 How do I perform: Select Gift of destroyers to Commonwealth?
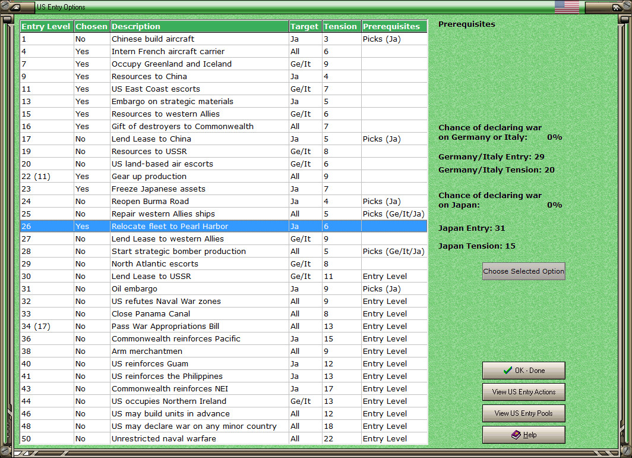coord(224,127)
